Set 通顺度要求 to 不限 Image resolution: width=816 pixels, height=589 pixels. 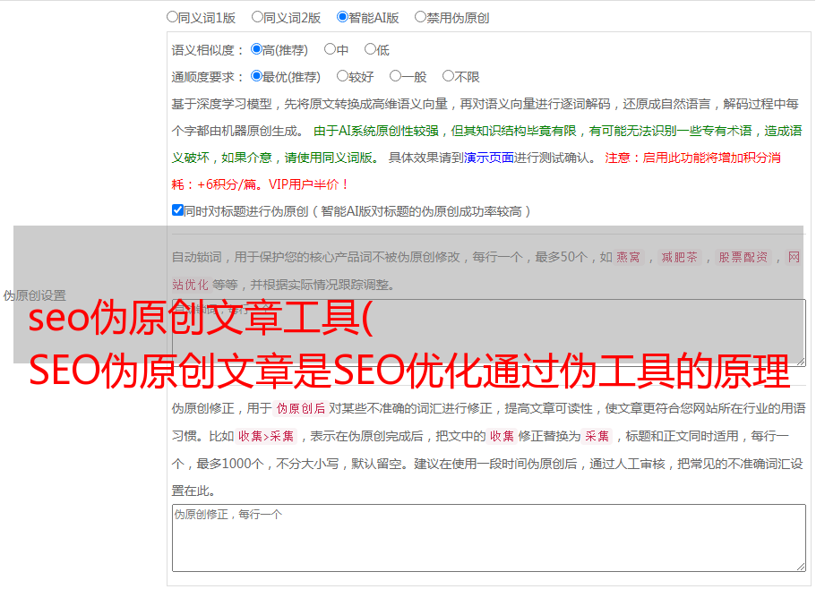tap(448, 76)
